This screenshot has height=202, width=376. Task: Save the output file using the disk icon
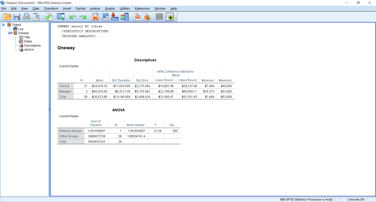17,17
